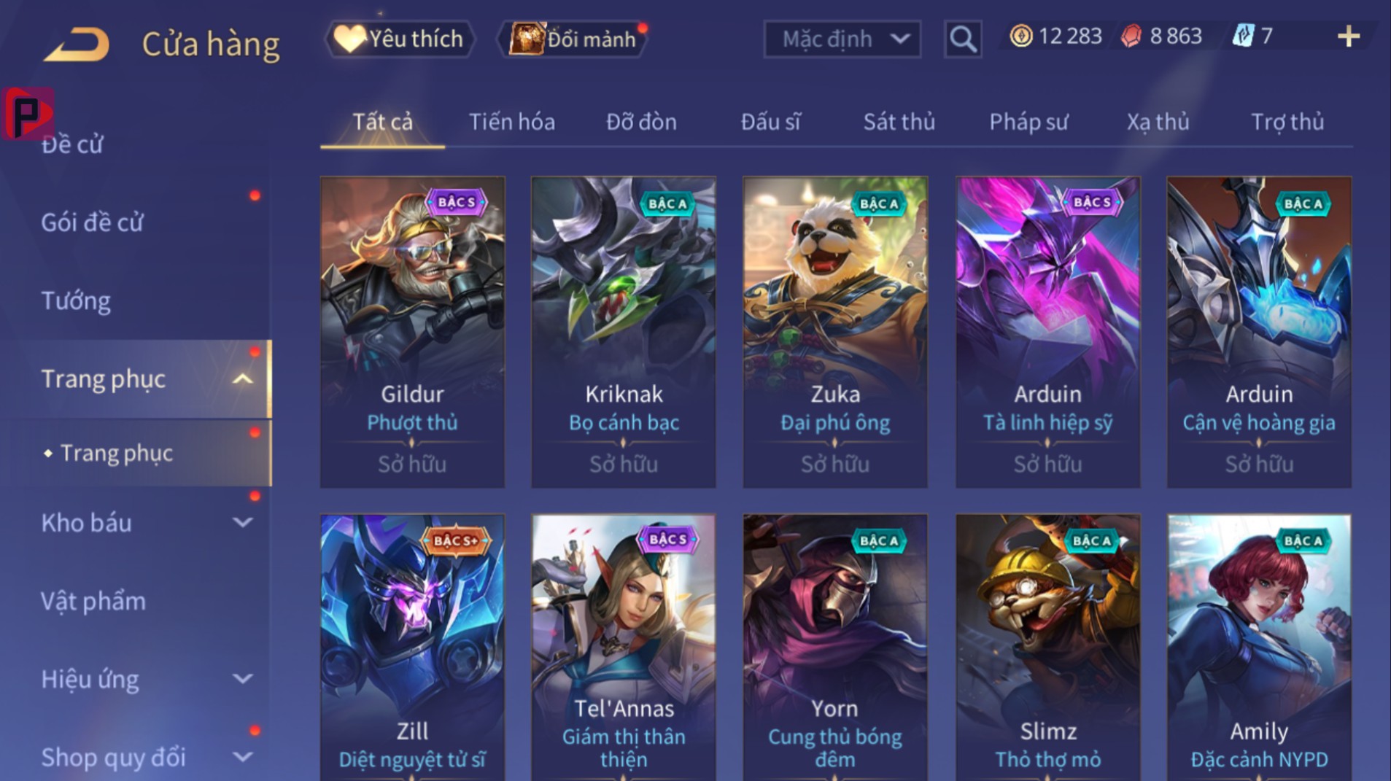Expand the Kho báu sidebar section
Screen dimensions: 1391x781
point(242,522)
